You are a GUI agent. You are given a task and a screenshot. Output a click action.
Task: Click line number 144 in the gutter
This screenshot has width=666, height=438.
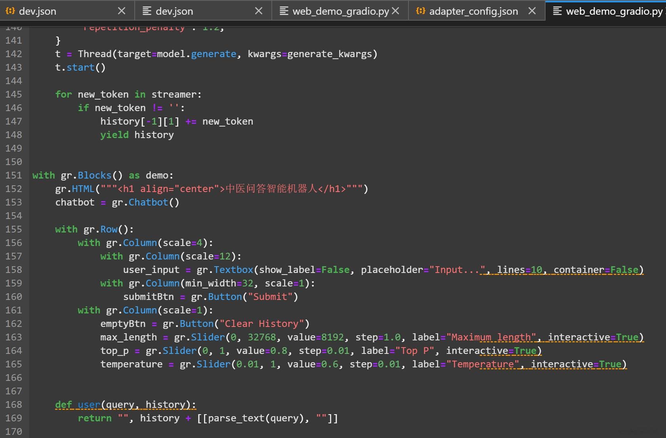(x=13, y=81)
